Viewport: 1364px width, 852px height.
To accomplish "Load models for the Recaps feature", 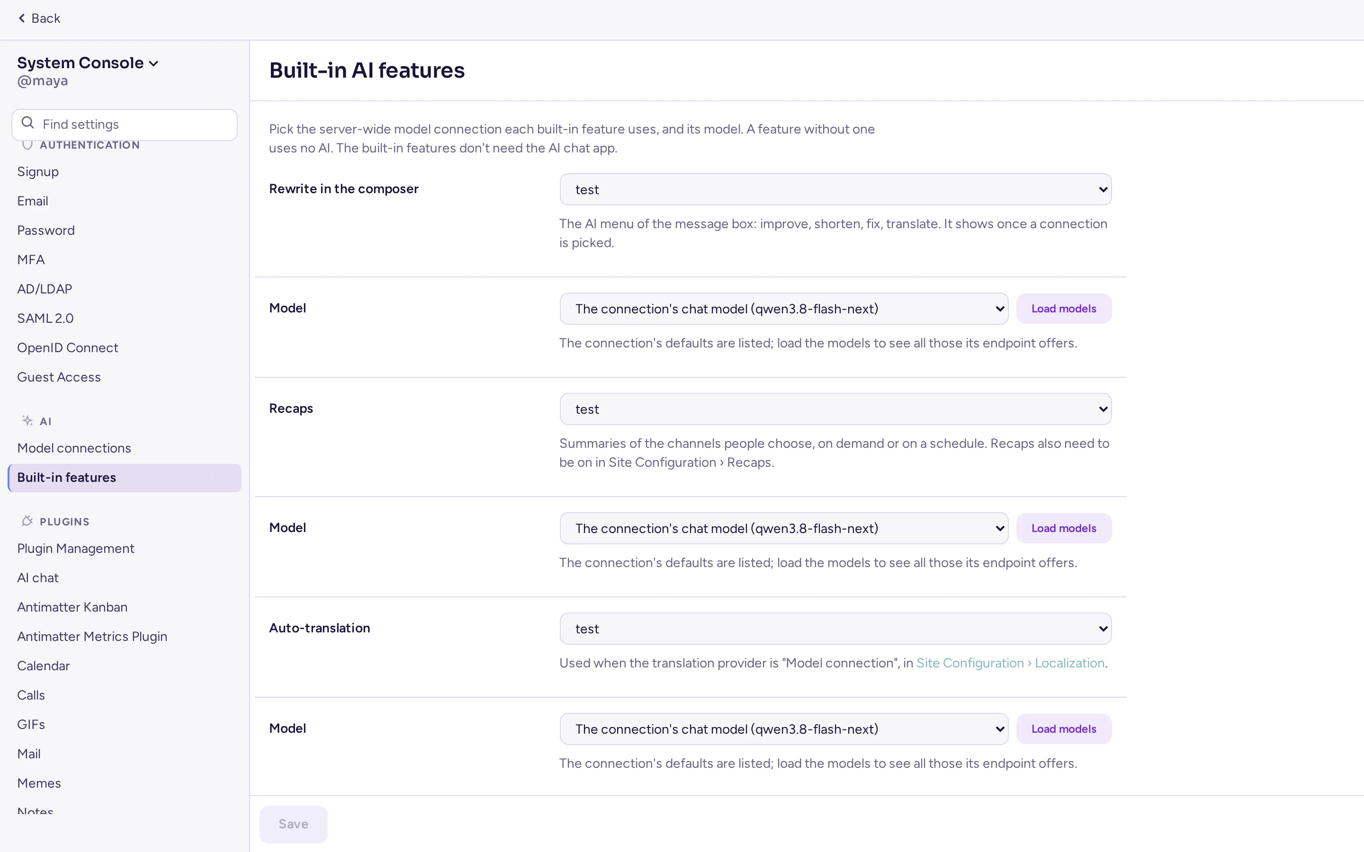I will tap(1064, 529).
